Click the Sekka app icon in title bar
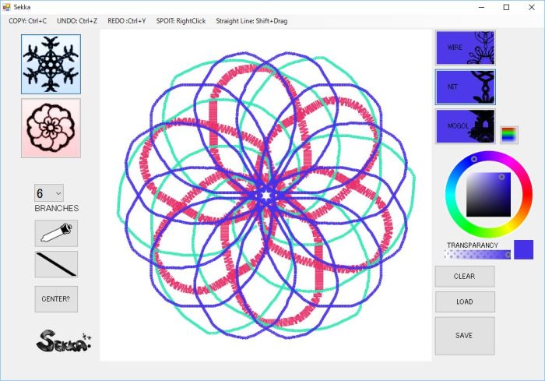Viewport: 545px width, 381px height. (x=7, y=7)
